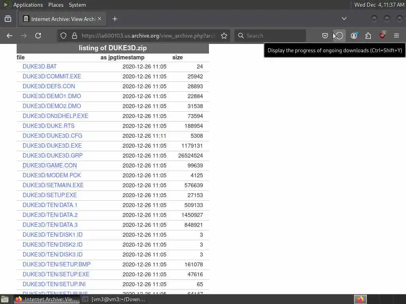Open the DUKE3D/GAME.CON link

(50, 165)
